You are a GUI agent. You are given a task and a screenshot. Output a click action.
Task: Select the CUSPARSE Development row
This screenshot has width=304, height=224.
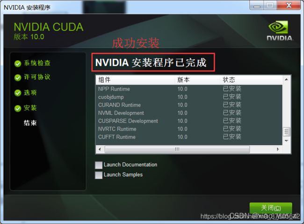189,121
